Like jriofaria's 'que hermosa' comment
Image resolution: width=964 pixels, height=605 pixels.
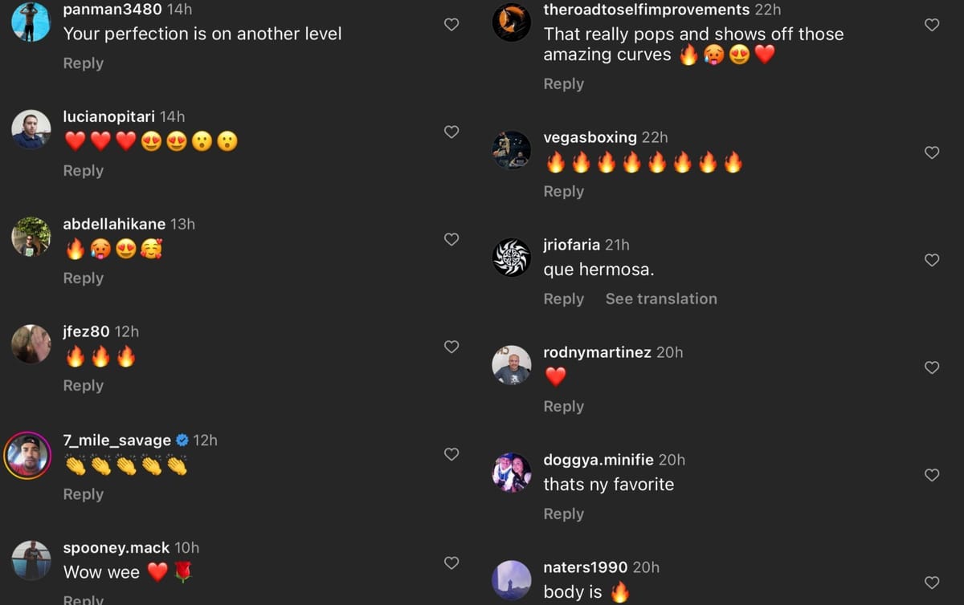[x=932, y=260]
